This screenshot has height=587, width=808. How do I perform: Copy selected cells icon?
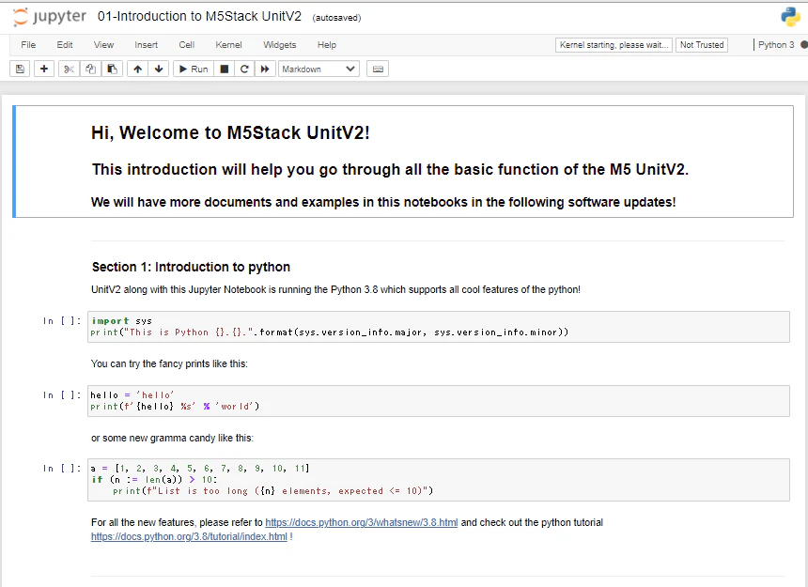[91, 69]
